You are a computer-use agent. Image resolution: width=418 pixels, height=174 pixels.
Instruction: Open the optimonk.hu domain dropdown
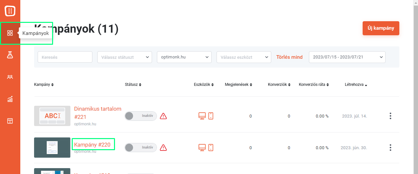coord(184,57)
